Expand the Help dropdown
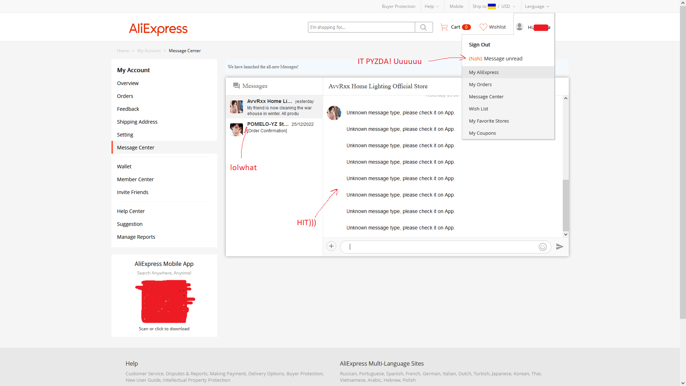 click(432, 6)
